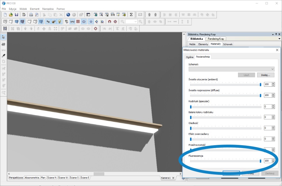Click the Print icon in the toolbar
This screenshot has height=186, width=282.
click(31, 15)
